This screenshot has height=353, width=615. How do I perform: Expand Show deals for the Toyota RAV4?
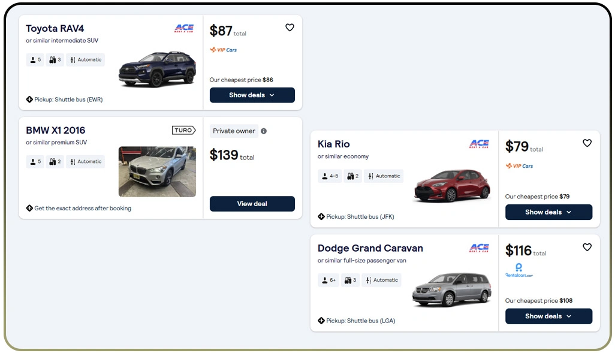pos(252,95)
